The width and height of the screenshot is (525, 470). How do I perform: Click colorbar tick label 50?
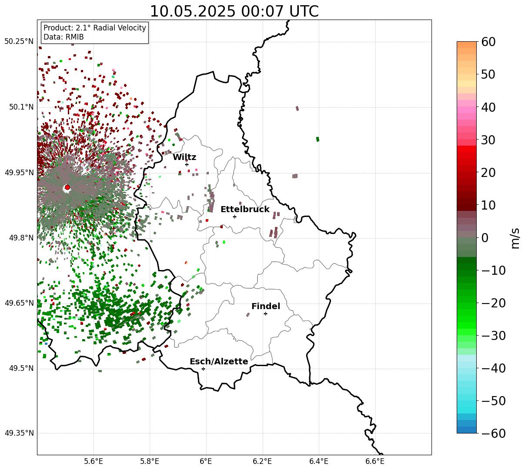coord(488,74)
